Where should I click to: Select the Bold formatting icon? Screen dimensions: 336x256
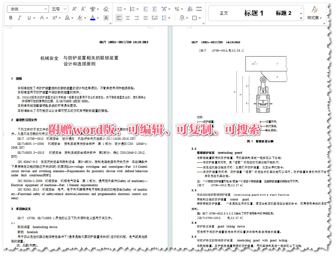(10, 18)
